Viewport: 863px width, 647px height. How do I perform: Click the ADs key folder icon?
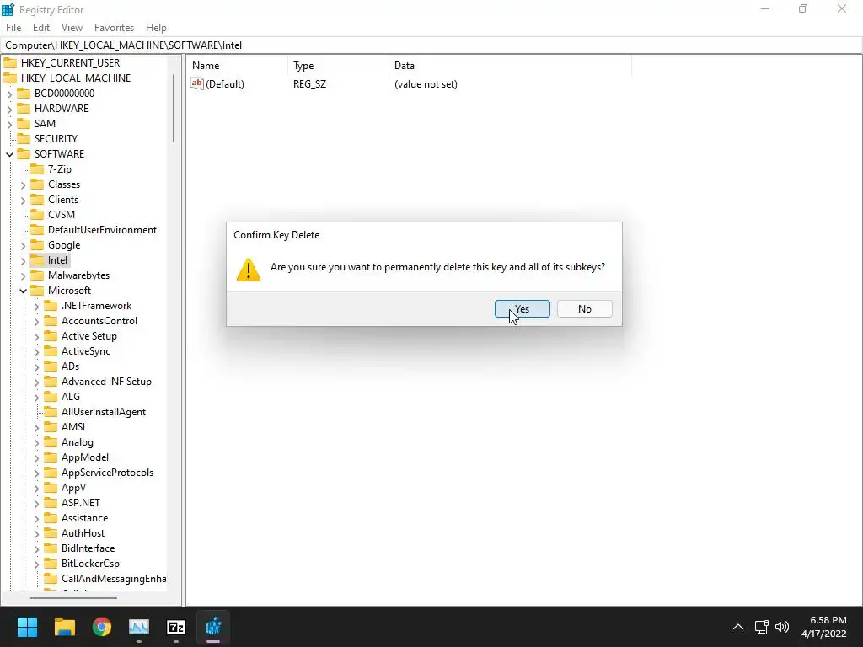[x=51, y=366]
